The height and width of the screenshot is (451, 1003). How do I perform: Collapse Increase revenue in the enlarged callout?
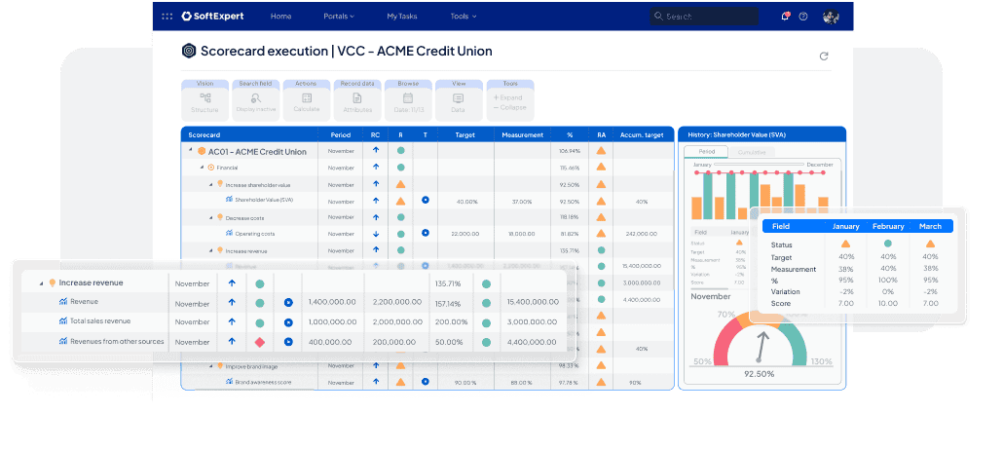click(42, 282)
